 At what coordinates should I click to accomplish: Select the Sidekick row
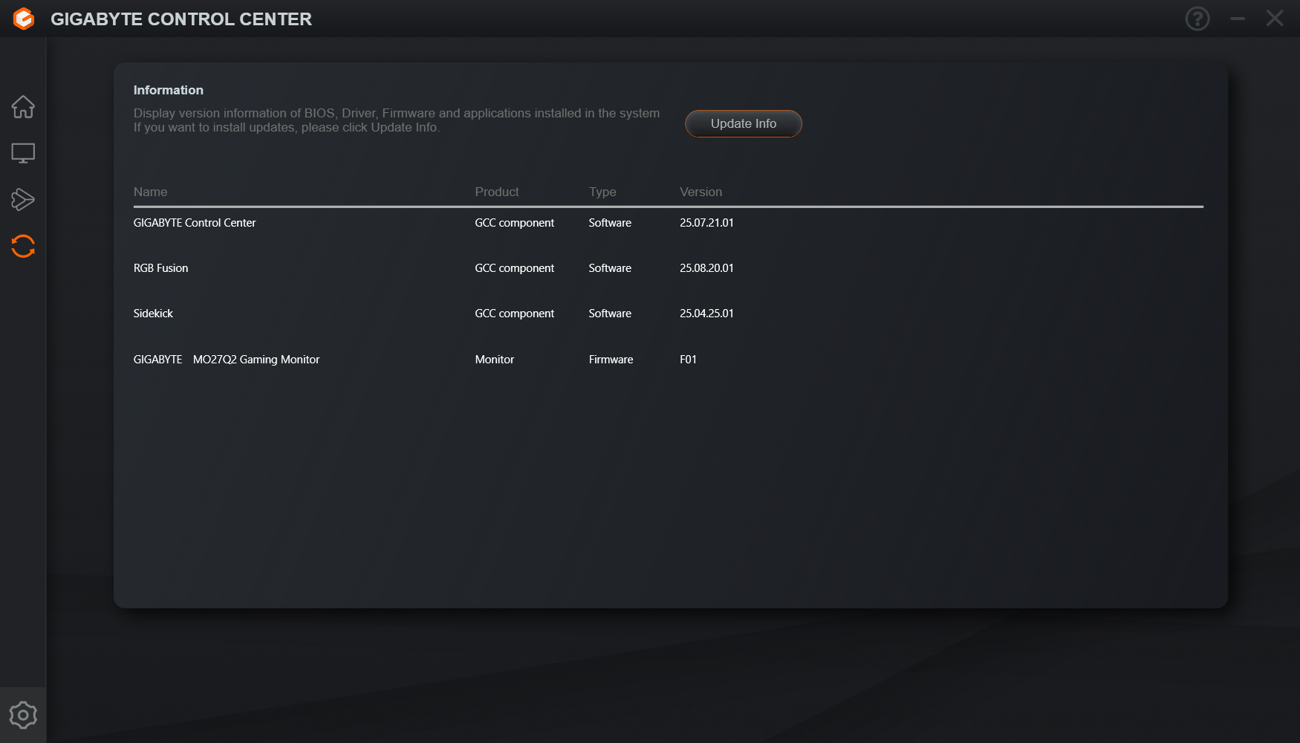pyautogui.click(x=153, y=314)
